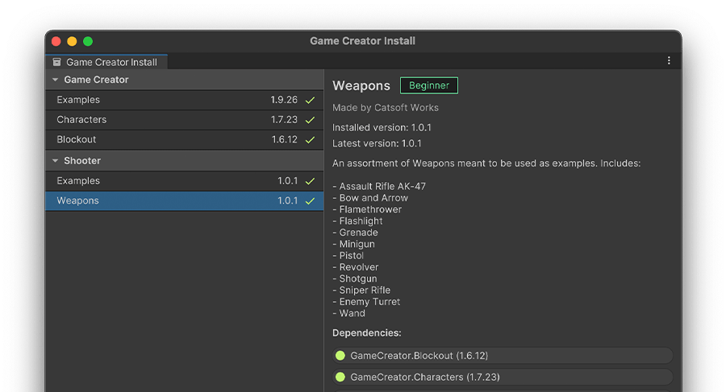Click the Weapons title heading
Screen dimensions: 726x392
coord(361,85)
